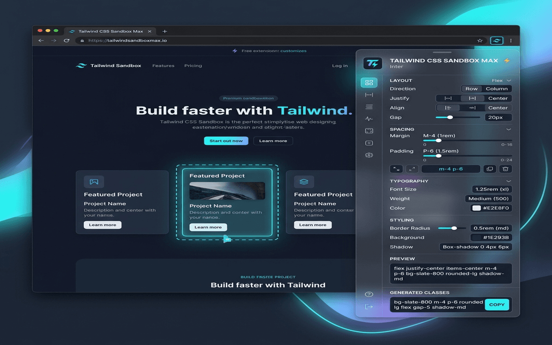Click the sign-out arrow icon in panel
Image resolution: width=552 pixels, height=345 pixels.
(369, 307)
